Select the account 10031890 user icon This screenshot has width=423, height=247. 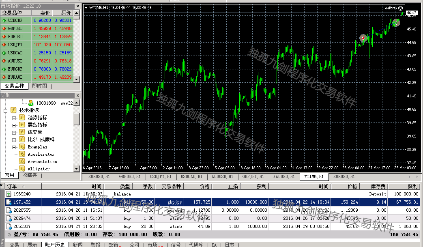point(31,103)
